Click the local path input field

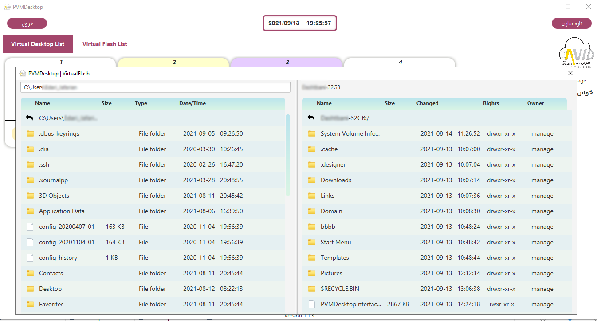(155, 87)
